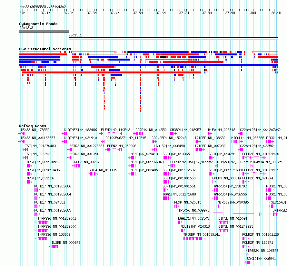Click the KCTD17|NM_024681 gene glyph

[37, 206]
